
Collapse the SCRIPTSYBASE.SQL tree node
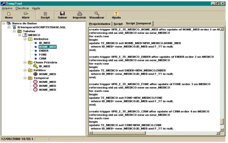tap(9, 27)
